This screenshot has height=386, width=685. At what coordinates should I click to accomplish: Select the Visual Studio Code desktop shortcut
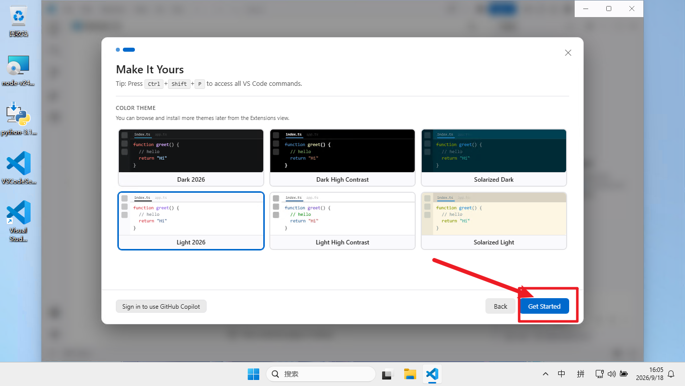pos(19,221)
